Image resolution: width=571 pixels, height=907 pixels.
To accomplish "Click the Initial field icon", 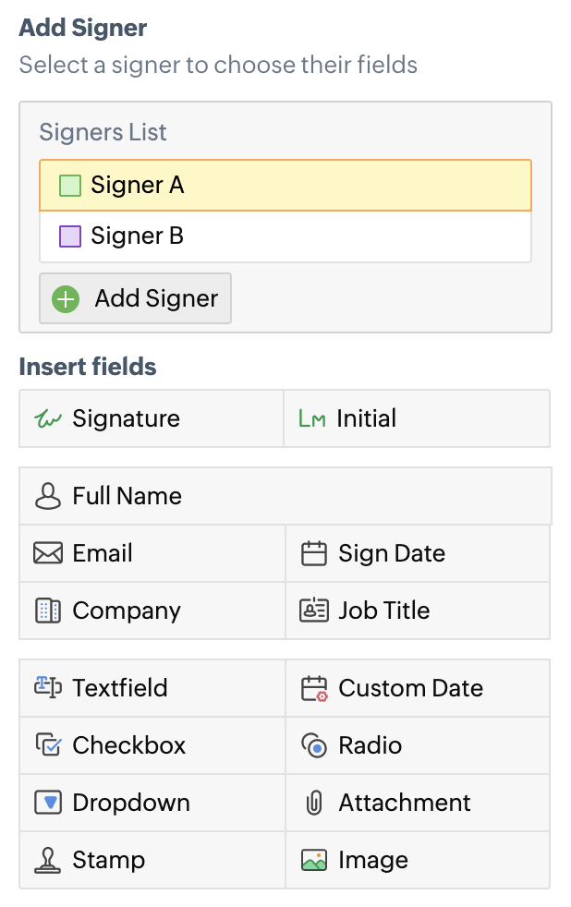I will [x=312, y=419].
